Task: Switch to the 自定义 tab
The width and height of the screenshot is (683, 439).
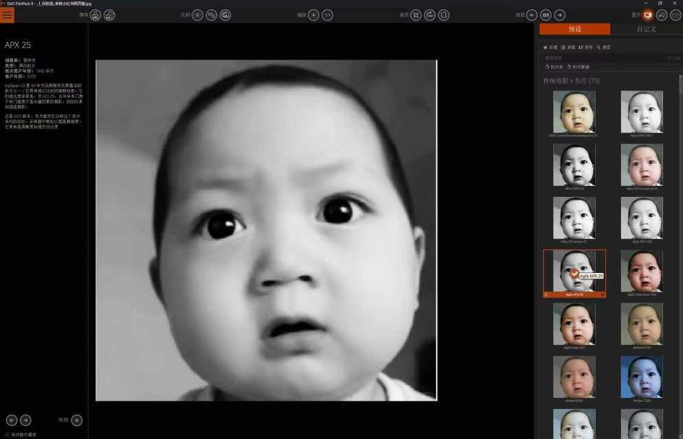Action: (646, 29)
